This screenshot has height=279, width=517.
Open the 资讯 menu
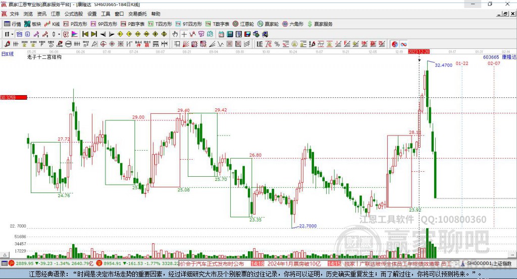tap(42, 14)
